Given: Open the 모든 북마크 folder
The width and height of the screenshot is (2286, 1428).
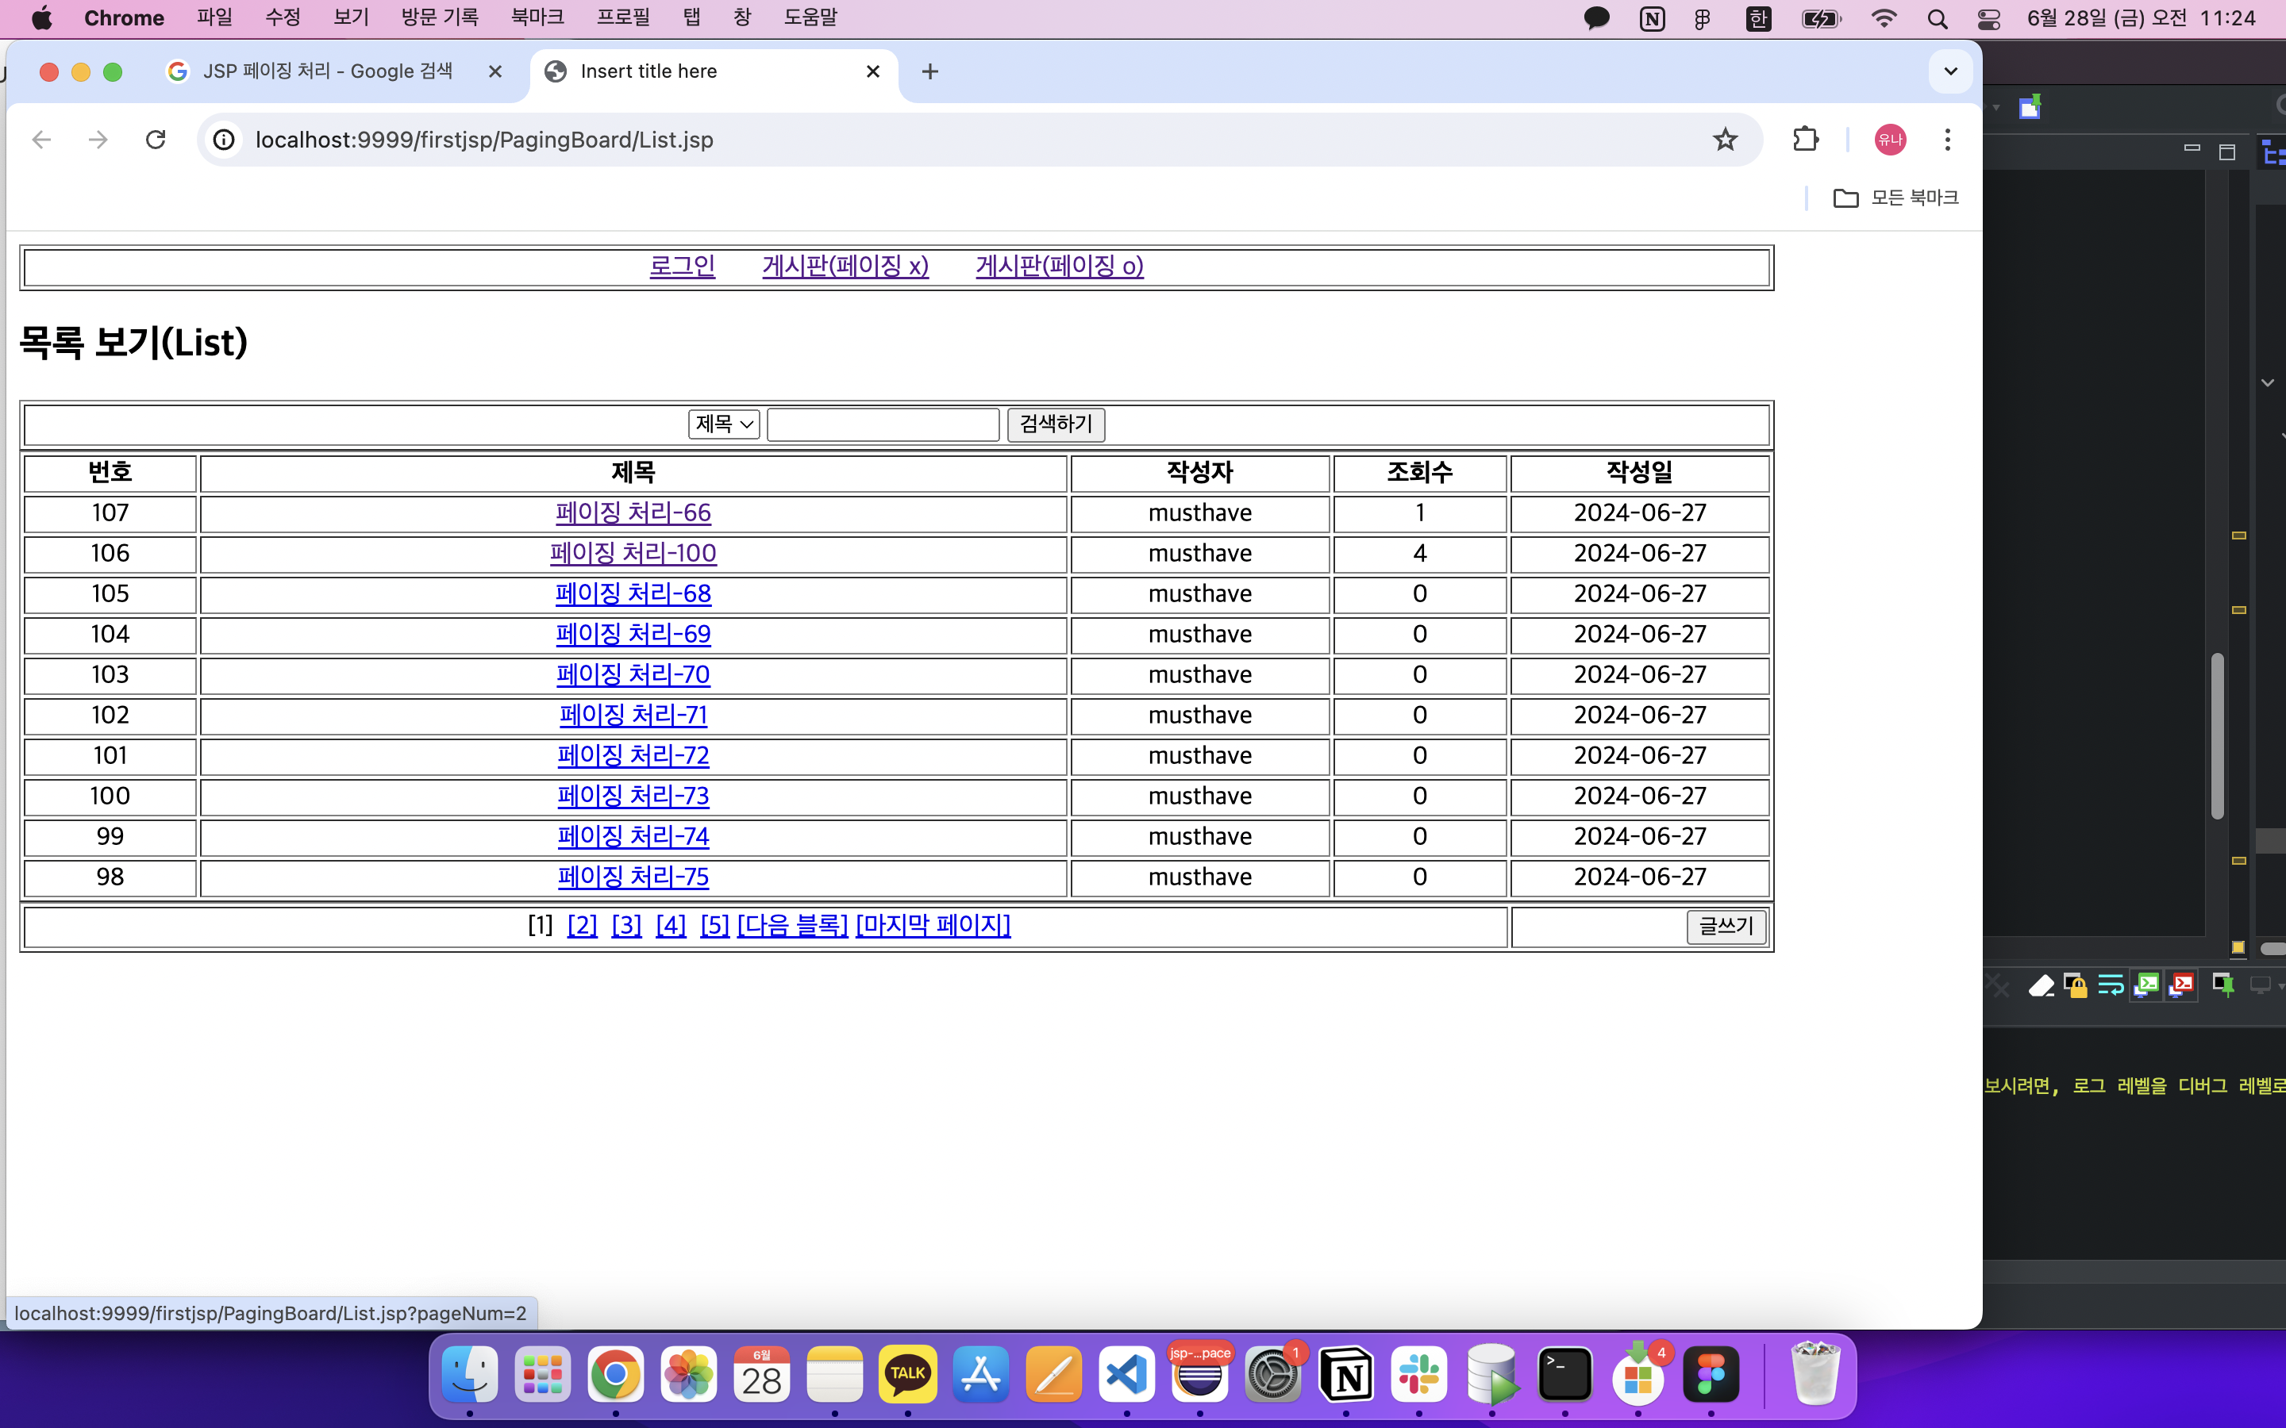Looking at the screenshot, I should [x=1895, y=198].
